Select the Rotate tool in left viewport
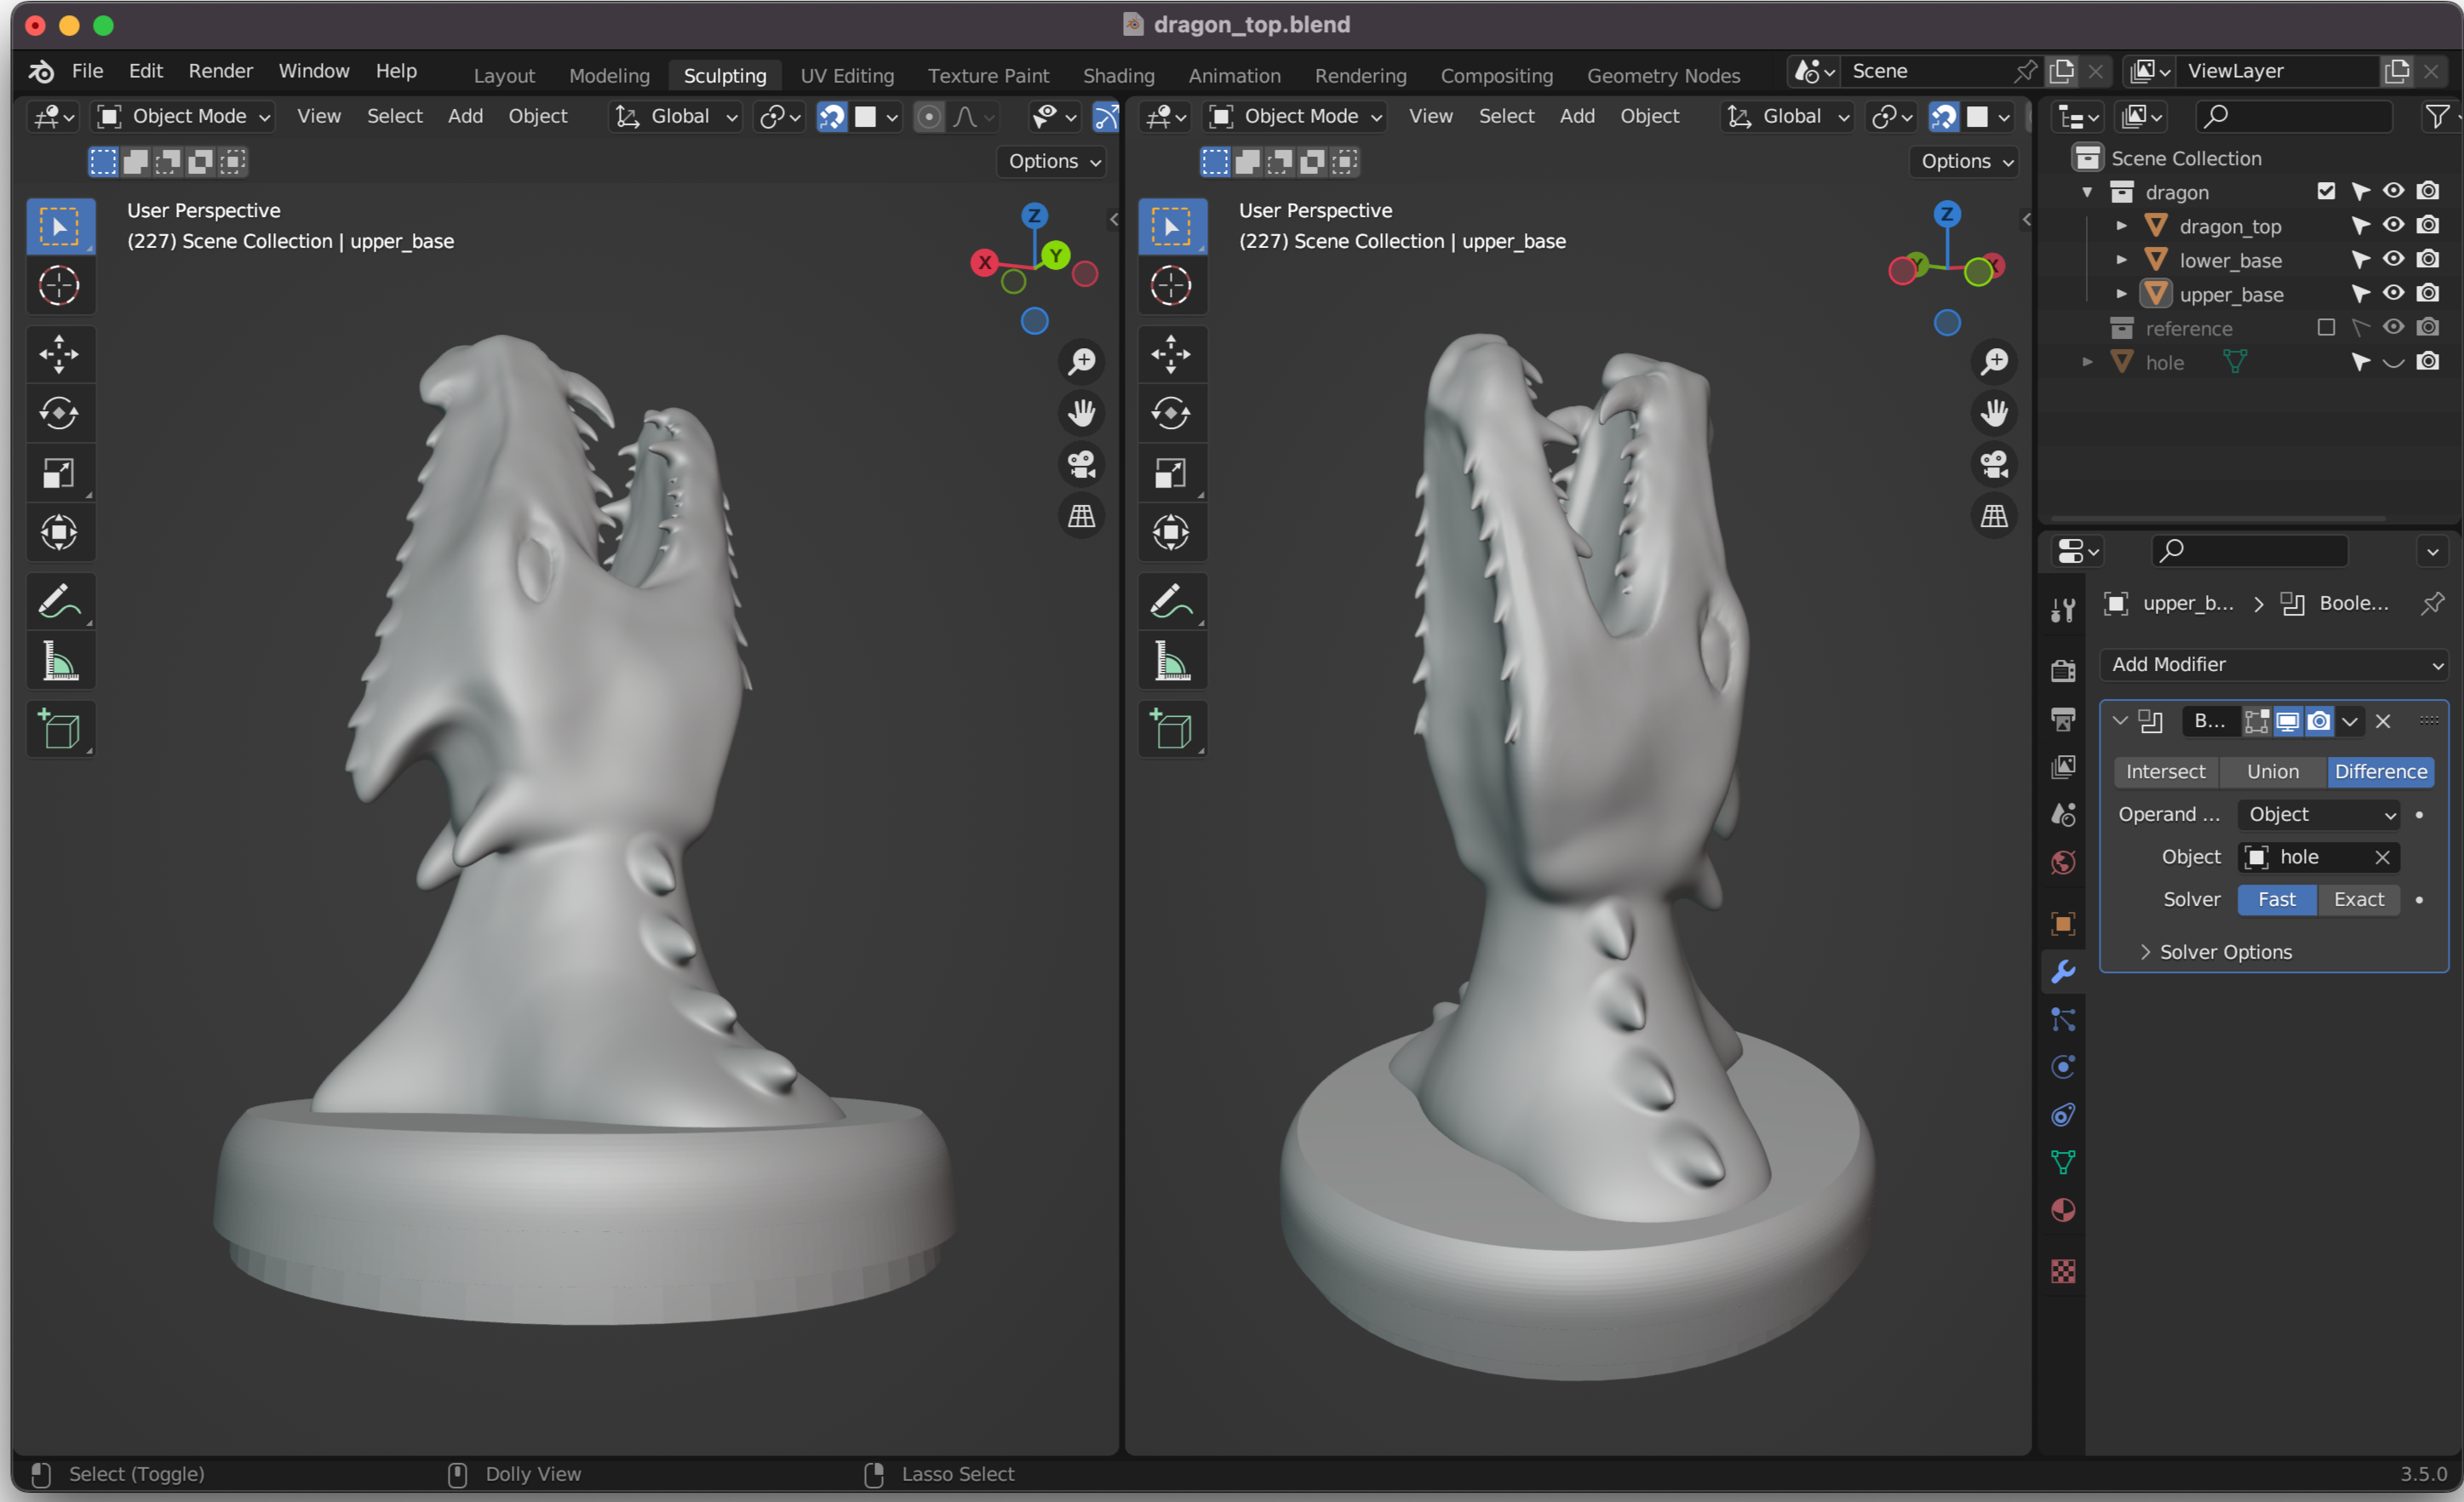 click(59, 413)
